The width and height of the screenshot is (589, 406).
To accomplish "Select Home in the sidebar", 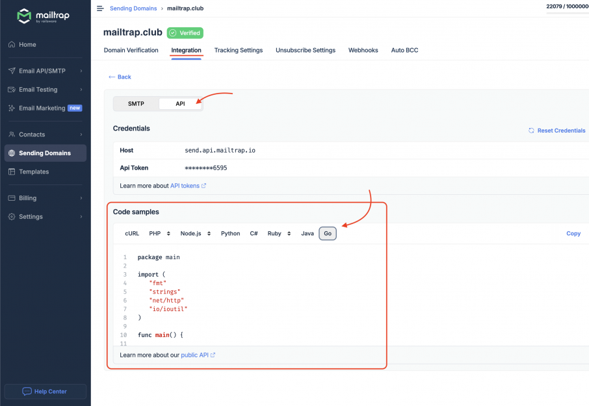I will [27, 44].
